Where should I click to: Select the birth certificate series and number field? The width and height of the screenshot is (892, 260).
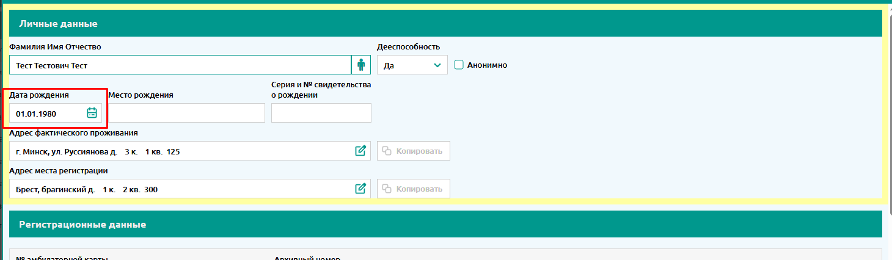(321, 114)
